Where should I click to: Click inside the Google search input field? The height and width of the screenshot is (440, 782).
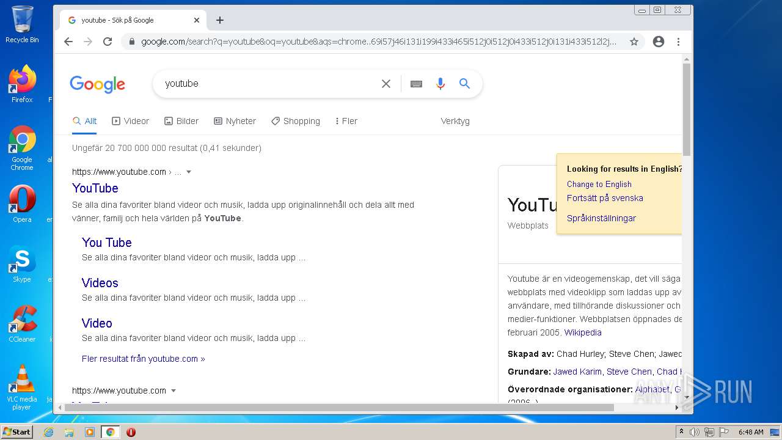click(x=269, y=84)
